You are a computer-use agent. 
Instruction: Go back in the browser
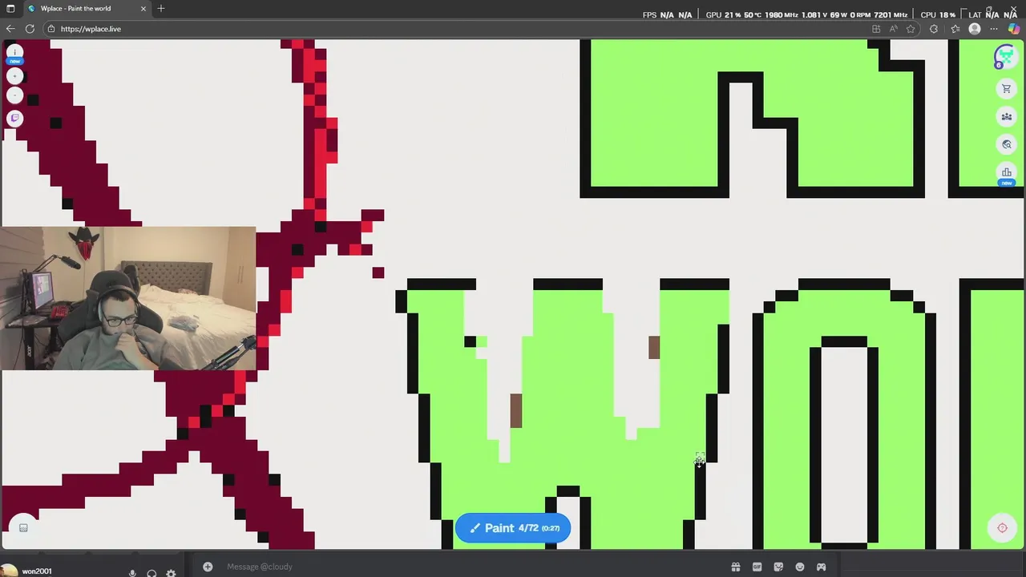(10, 29)
